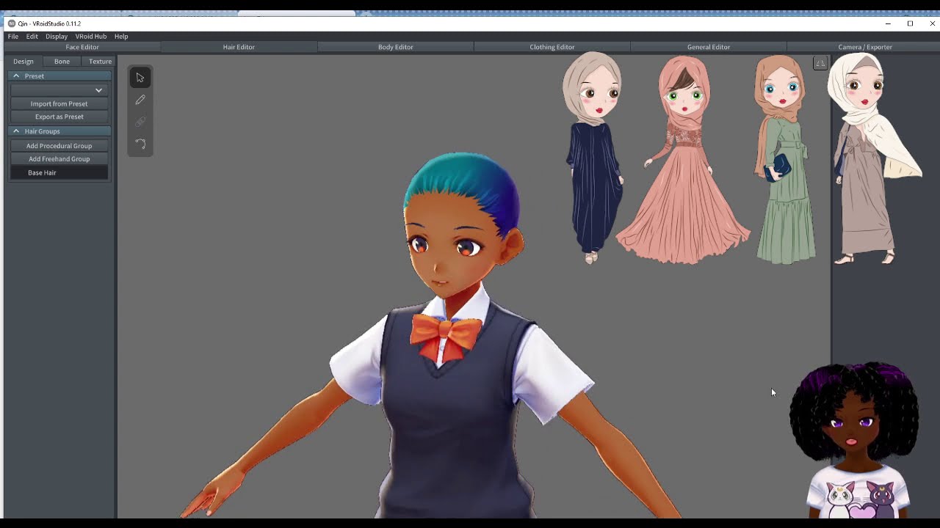Open the VRoid Hub menu

[x=91, y=36]
